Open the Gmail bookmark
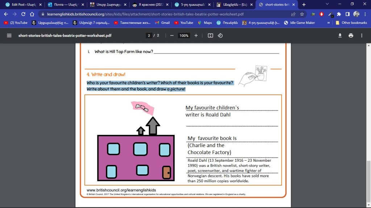This screenshot has width=371, height=208. [x=162, y=23]
